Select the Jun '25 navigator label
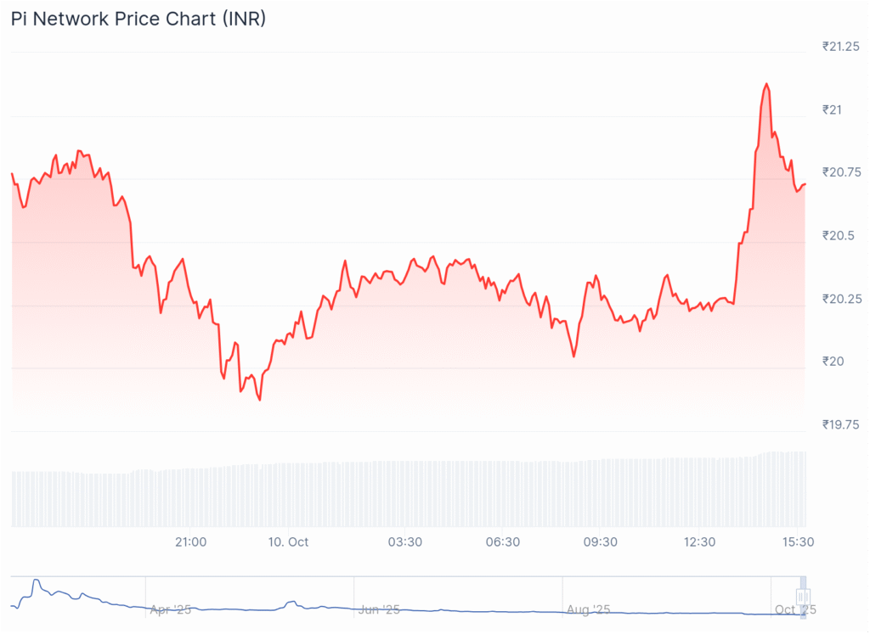This screenshot has height=634, width=870. [379, 609]
